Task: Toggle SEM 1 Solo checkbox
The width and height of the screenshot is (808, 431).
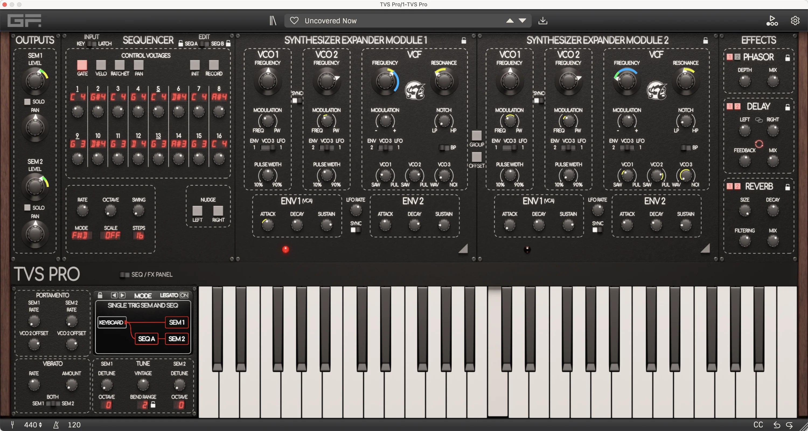Action: pos(27,102)
